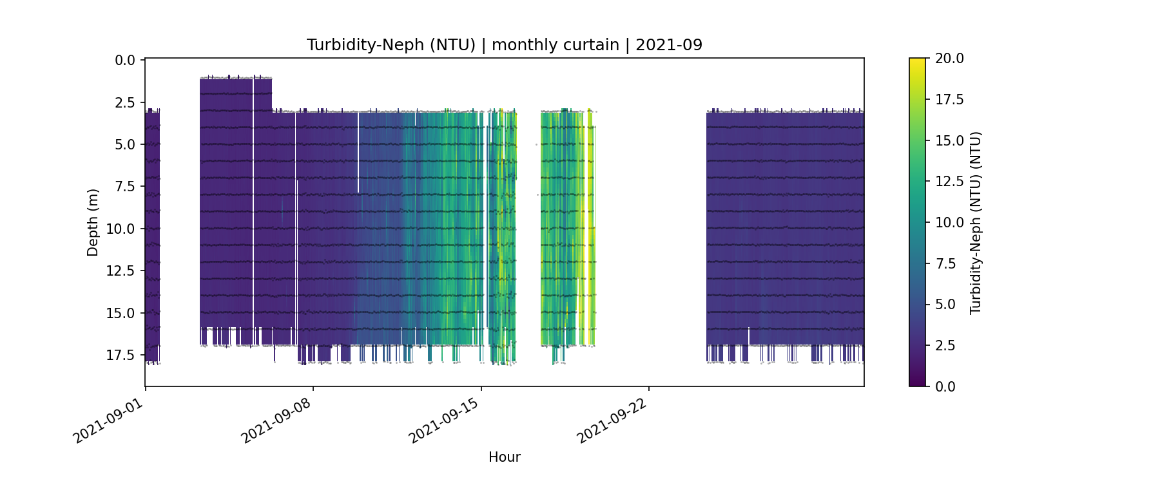Image resolution: width=1160 pixels, height=483 pixels.
Task: Click the "Depth (m)" y-axis label
Action: coord(93,222)
